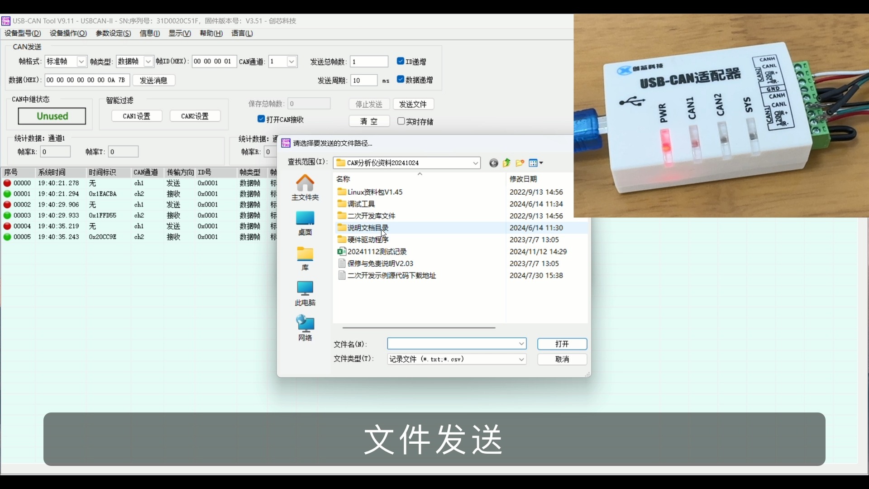Navigate back in the file dialog
Screen dimensions: 869x489
[x=493, y=163]
